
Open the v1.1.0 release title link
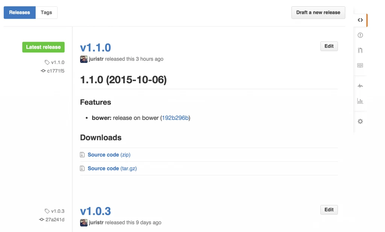coord(95,48)
